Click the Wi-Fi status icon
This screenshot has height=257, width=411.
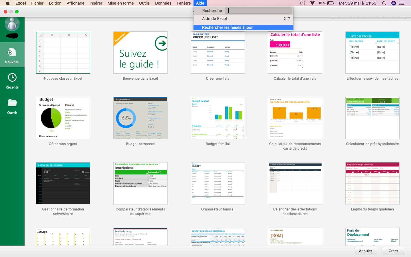[312, 3]
